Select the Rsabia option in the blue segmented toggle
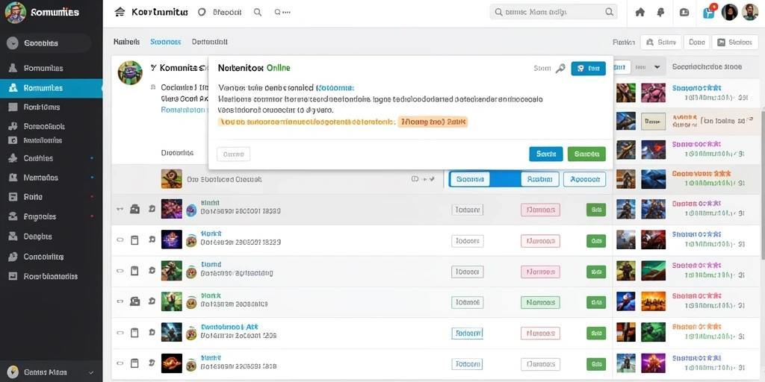 539,179
